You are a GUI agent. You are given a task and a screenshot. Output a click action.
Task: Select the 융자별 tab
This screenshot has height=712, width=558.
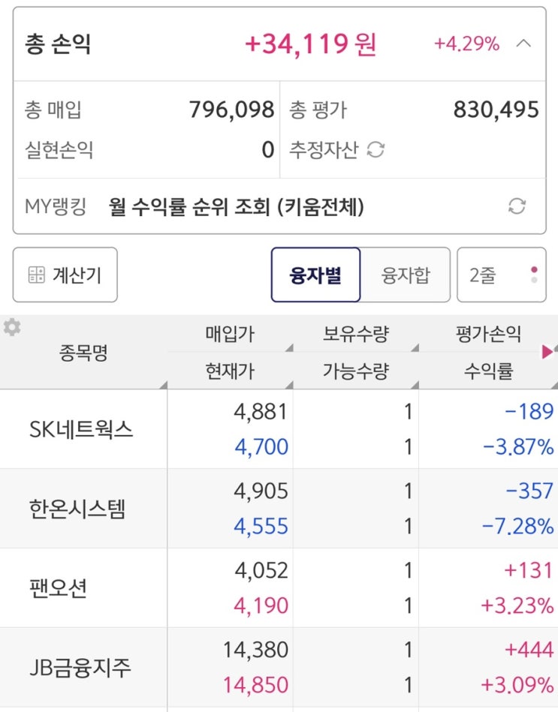click(x=315, y=275)
